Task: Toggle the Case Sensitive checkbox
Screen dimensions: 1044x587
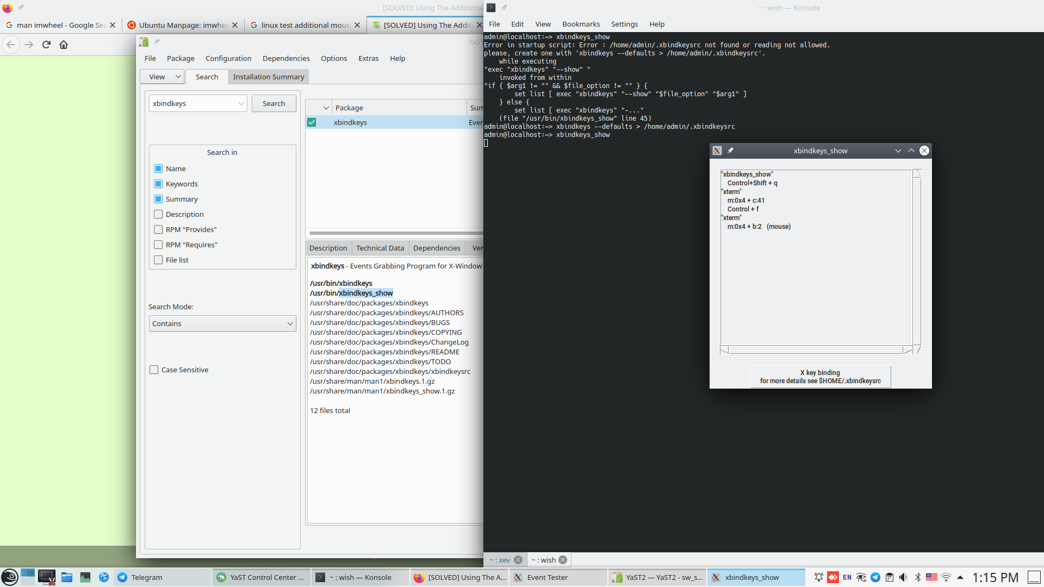Action: (x=154, y=370)
